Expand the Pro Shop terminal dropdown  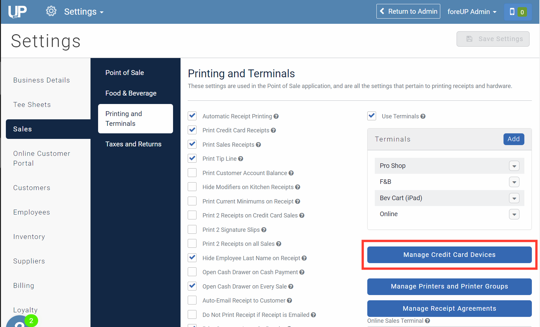tap(514, 166)
